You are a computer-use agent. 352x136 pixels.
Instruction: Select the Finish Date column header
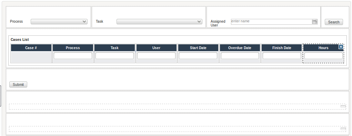pyautogui.click(x=282, y=48)
